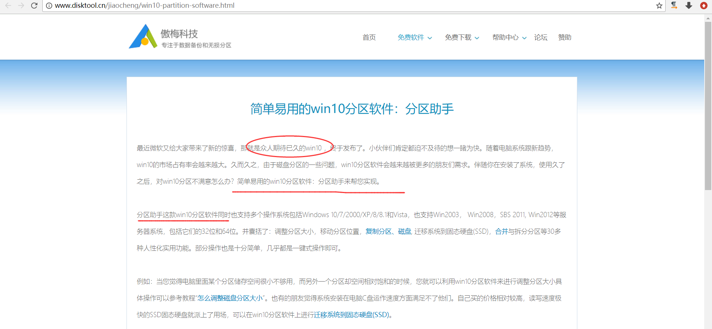The image size is (712, 329).
Task: Open the 帮助中心 menu
Action: 505,37
